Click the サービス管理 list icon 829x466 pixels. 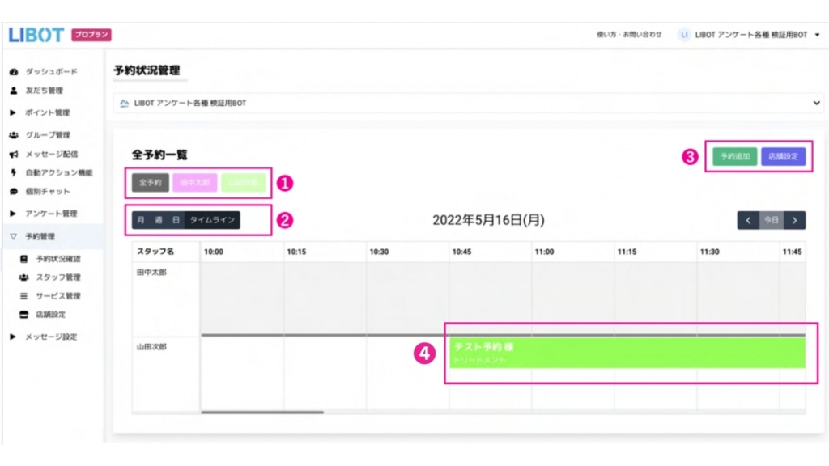pyautogui.click(x=24, y=296)
